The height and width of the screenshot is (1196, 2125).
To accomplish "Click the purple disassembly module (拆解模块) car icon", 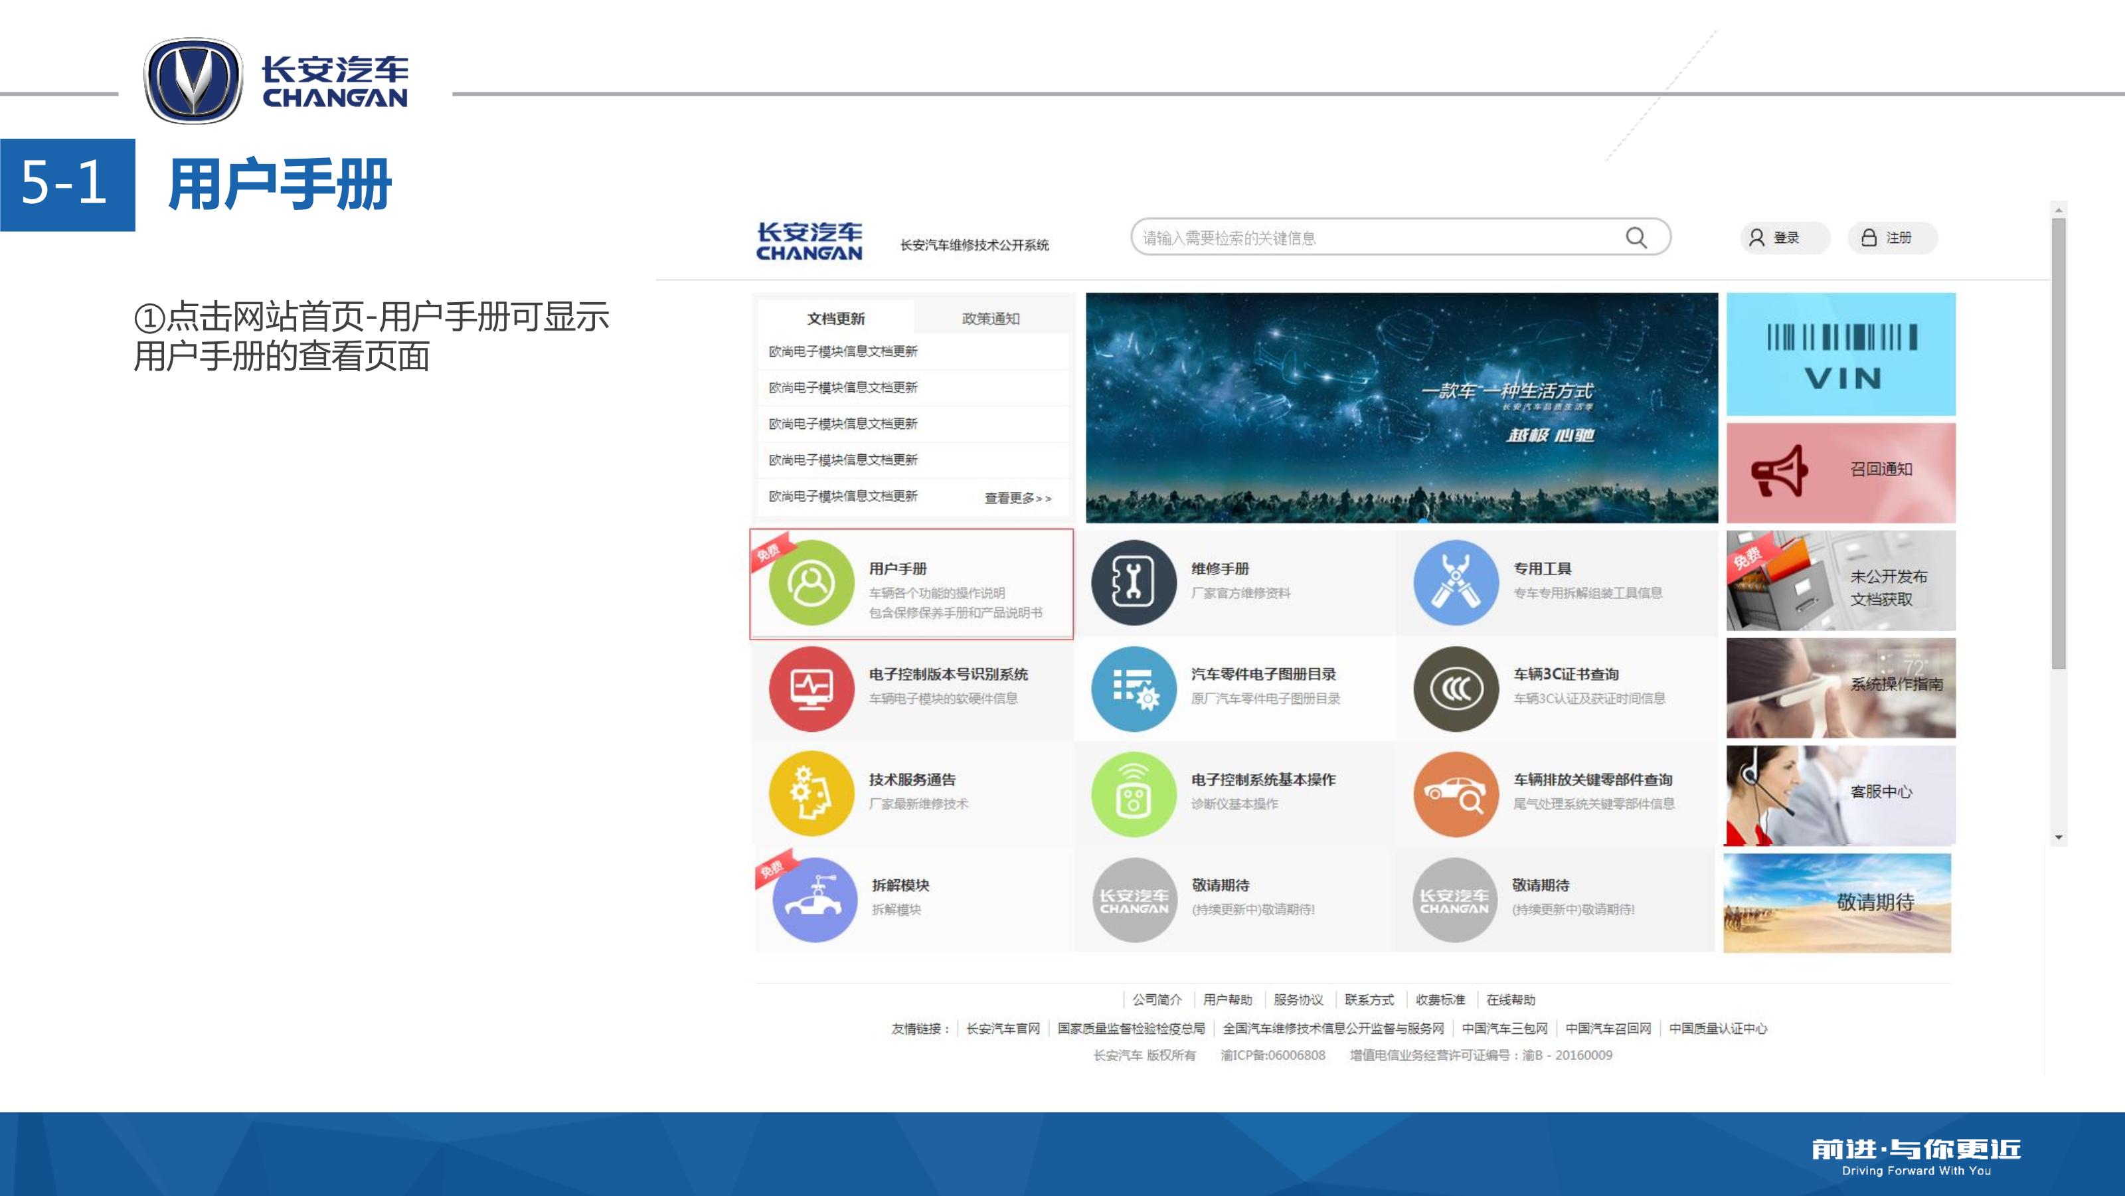I will point(814,899).
